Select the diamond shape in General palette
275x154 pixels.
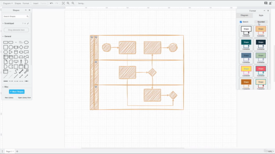pyautogui.click(x=21, y=47)
